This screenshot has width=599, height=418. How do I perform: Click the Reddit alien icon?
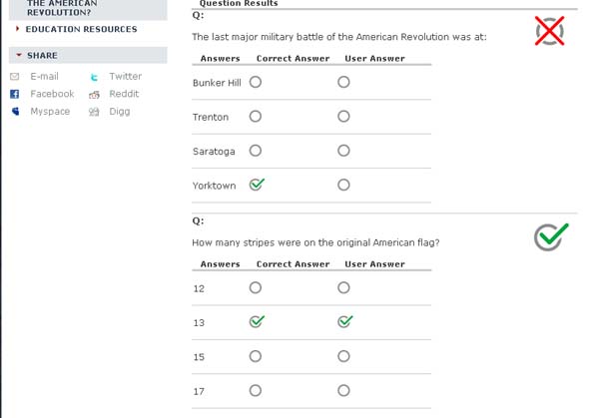click(94, 95)
